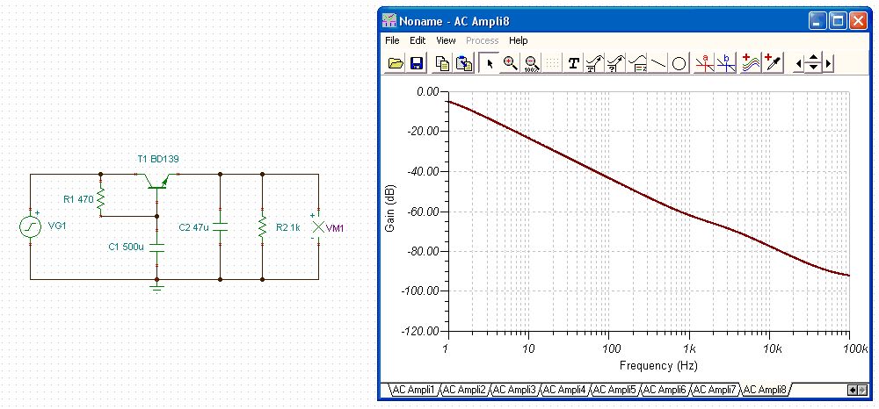Choose the curve auto-label tool with T

593,63
